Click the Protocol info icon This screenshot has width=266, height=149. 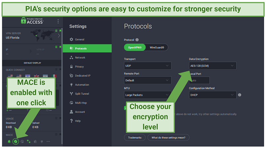[x=137, y=40]
